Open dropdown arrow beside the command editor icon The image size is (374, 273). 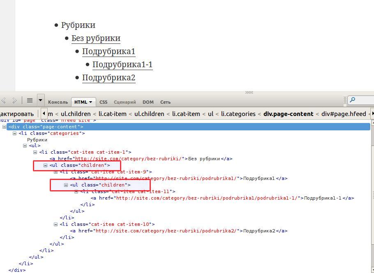pyautogui.click(x=41, y=100)
